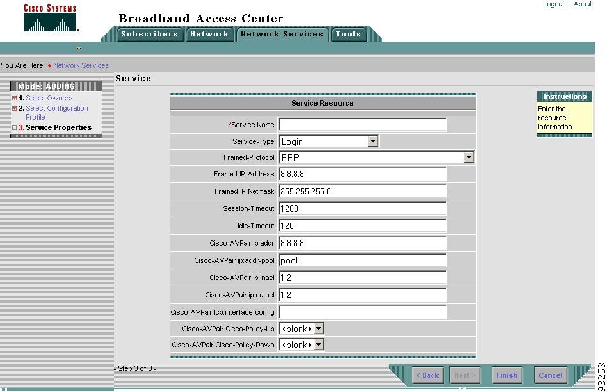This screenshot has height=392, width=607.
Task: Click the Cisco-AVPair ip:addr field
Action: [x=362, y=243]
